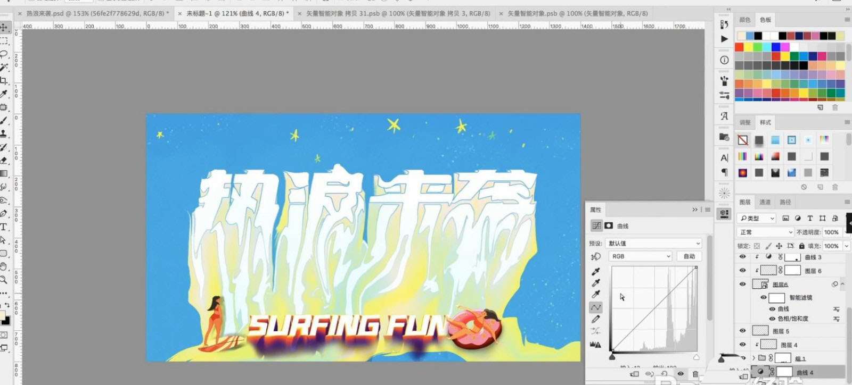Click the opacity 100% field
The height and width of the screenshot is (385, 852).
(x=831, y=232)
